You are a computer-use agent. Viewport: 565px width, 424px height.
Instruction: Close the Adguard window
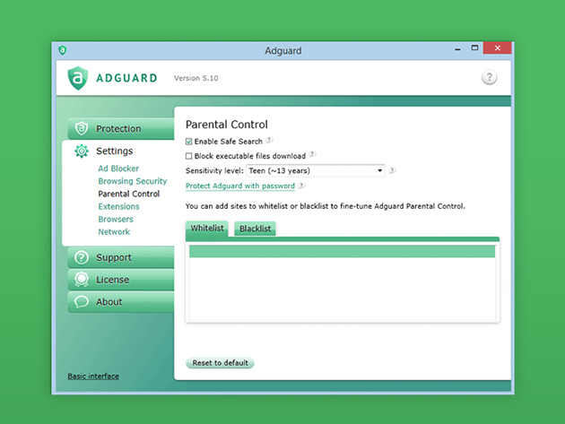[497, 48]
